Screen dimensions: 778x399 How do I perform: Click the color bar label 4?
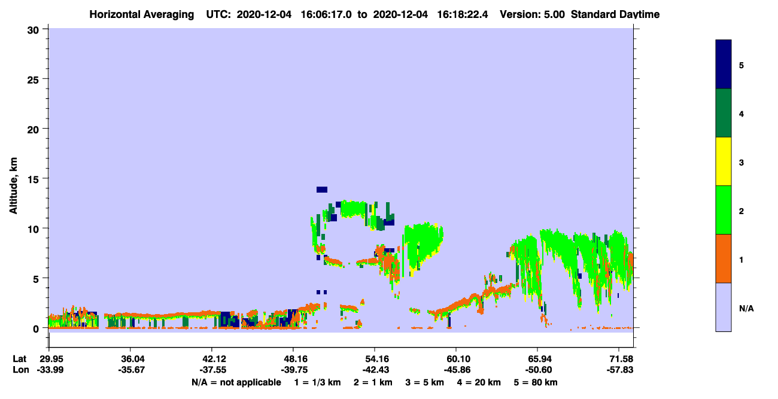pos(741,114)
